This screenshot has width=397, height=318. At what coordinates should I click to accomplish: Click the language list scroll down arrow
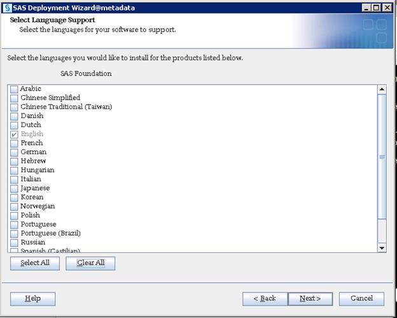382,248
